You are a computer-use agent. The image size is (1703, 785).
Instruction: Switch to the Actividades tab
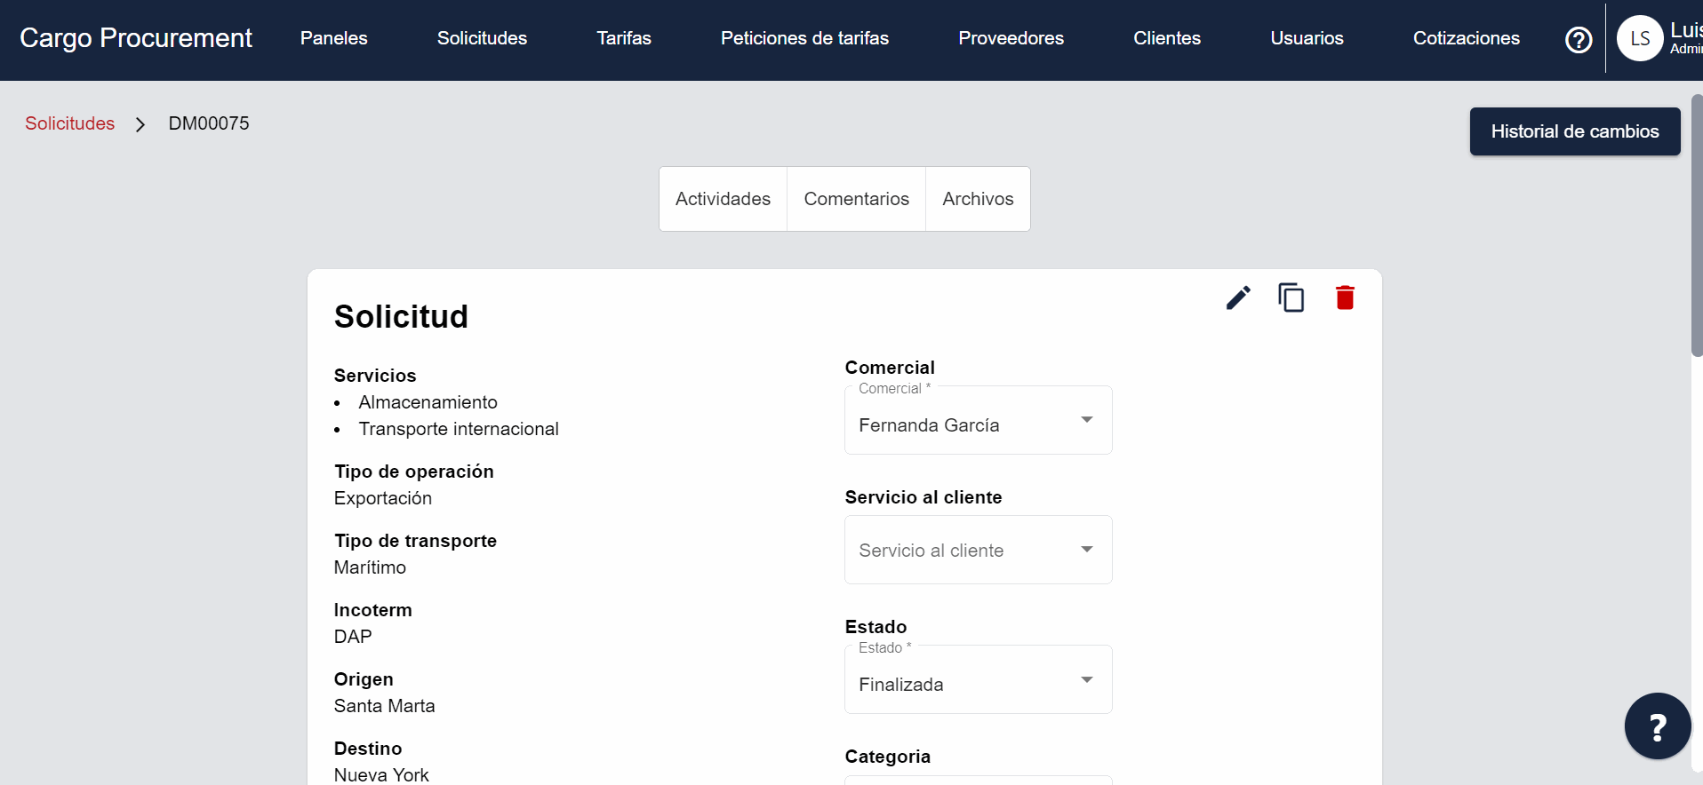click(723, 199)
